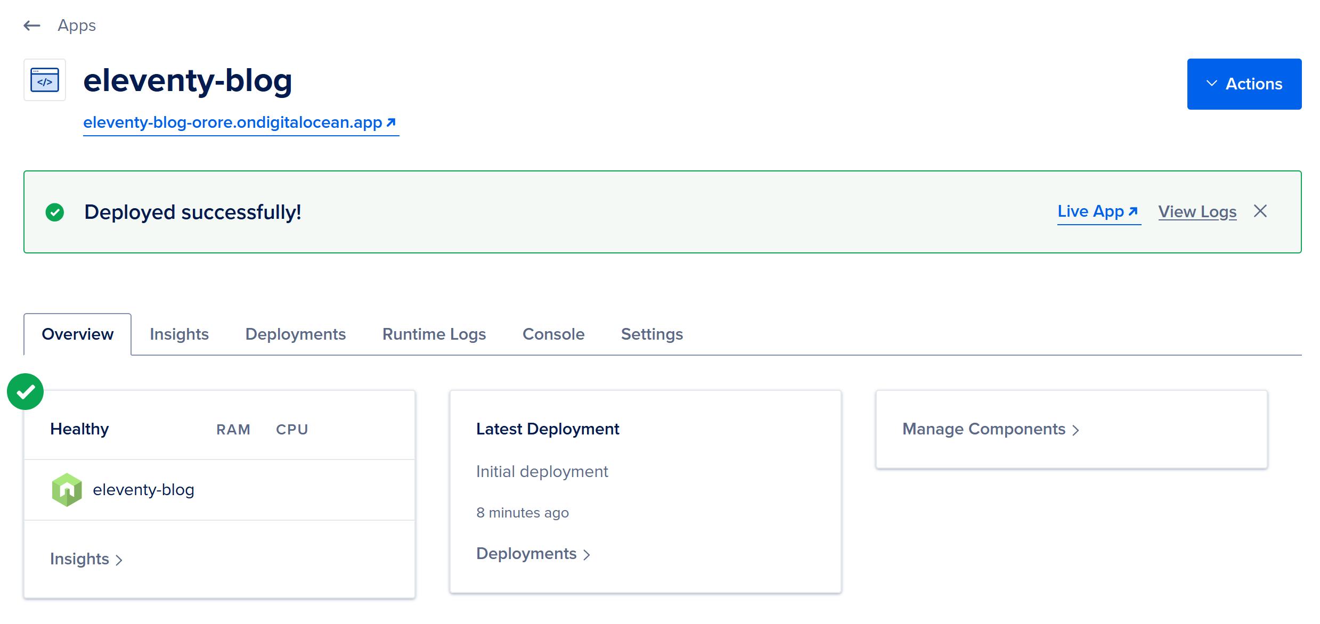
Task: Click the Deployed successfully! message text
Action: 193,212
